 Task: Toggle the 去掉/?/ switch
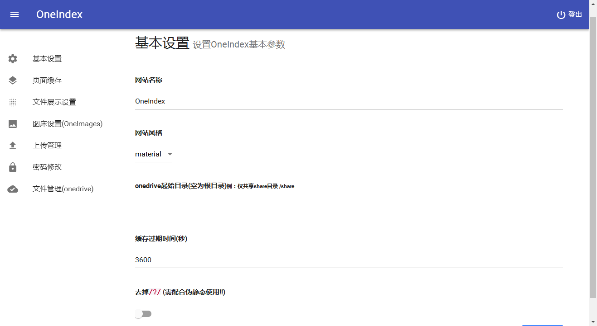143,314
